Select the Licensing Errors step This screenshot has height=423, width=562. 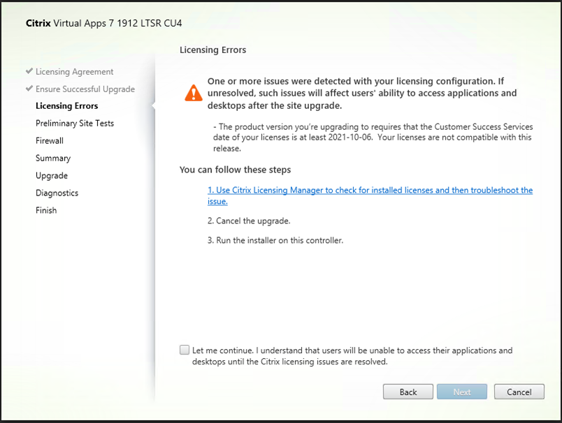tap(66, 106)
